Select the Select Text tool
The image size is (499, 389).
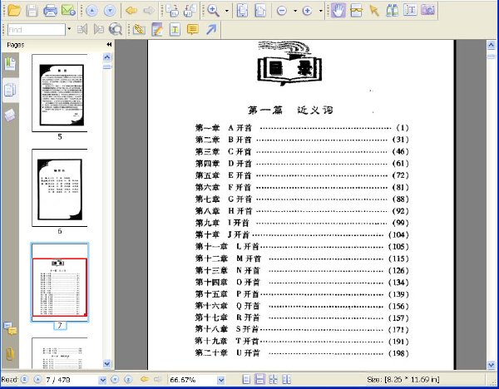410,11
